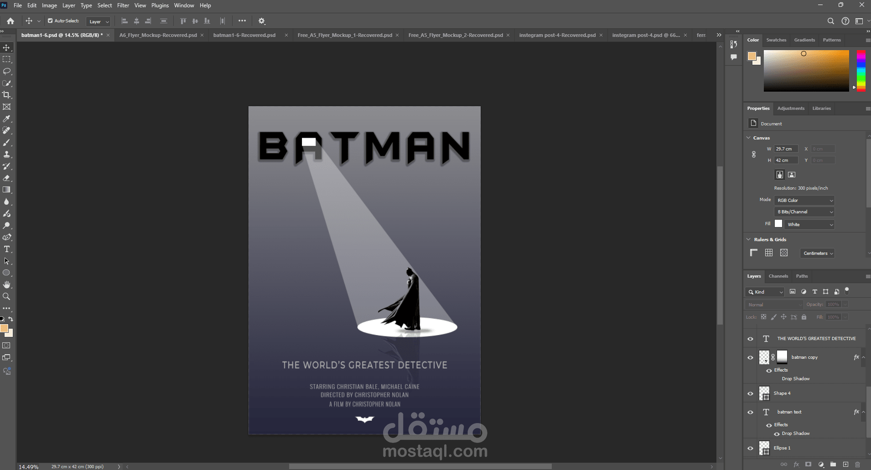Switch to the A6_Flyer_Mockup-Recovered.psd document tab
This screenshot has height=470, width=871.
tap(158, 35)
